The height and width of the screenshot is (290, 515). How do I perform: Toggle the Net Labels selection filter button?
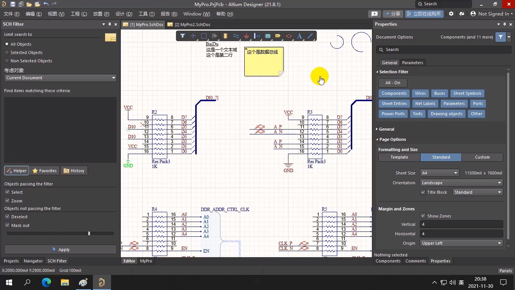click(425, 103)
